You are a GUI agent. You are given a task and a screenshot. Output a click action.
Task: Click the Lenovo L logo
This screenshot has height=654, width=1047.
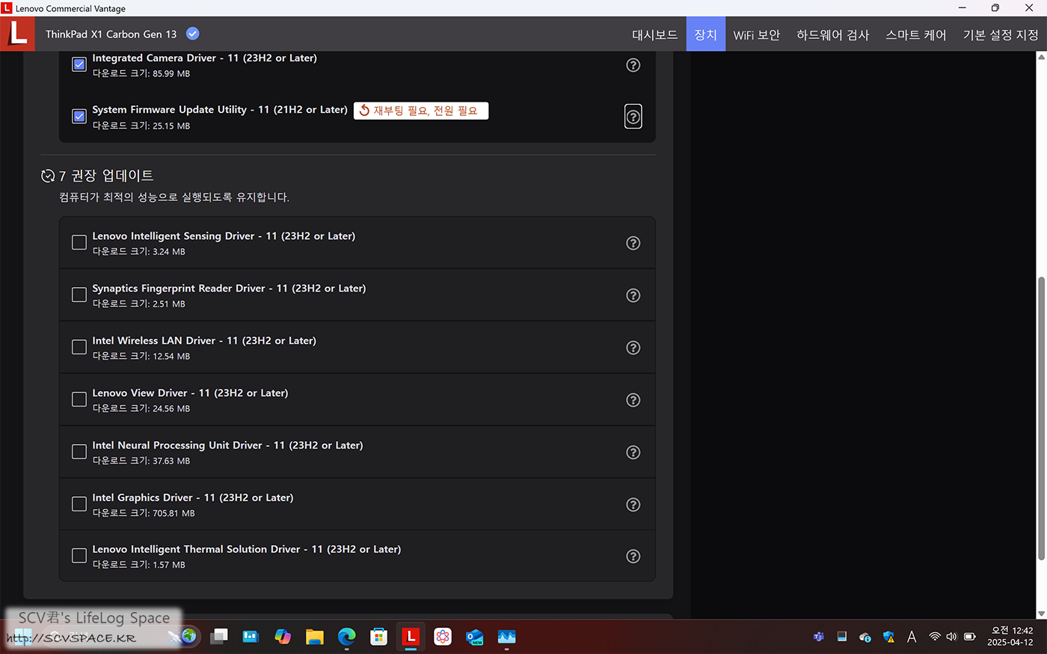(x=17, y=34)
